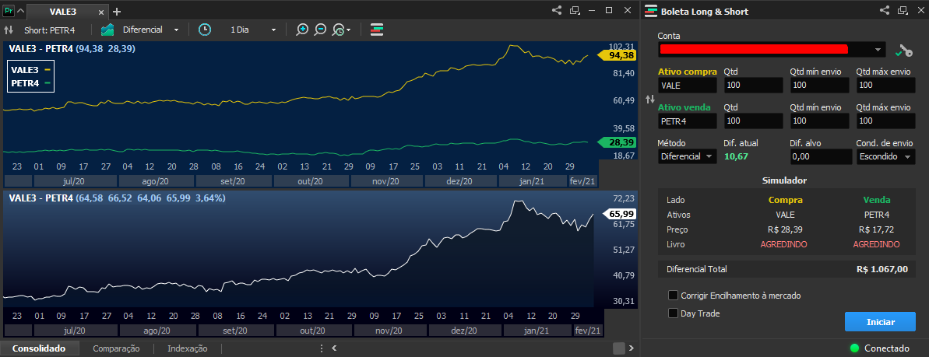Click the green 28,39 price marker
This screenshot has height=357, width=929.
coord(618,142)
